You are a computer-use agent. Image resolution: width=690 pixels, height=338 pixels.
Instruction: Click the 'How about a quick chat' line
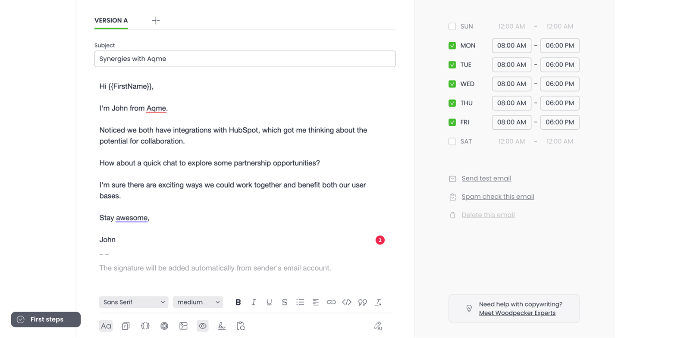[210, 163]
